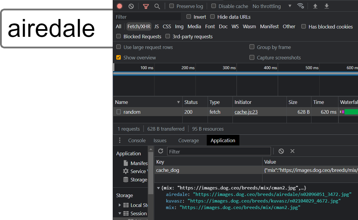Open the No throttling dropdown

(x=272, y=6)
